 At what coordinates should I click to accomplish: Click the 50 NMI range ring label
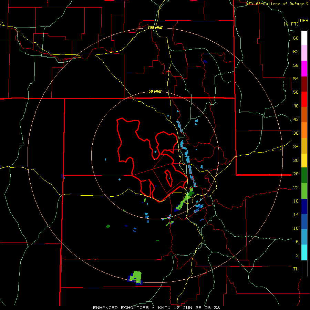(155, 91)
